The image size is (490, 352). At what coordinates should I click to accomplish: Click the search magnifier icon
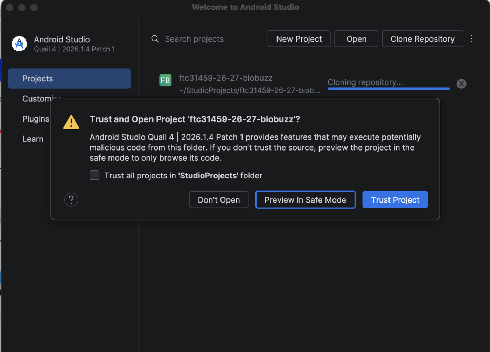click(155, 39)
